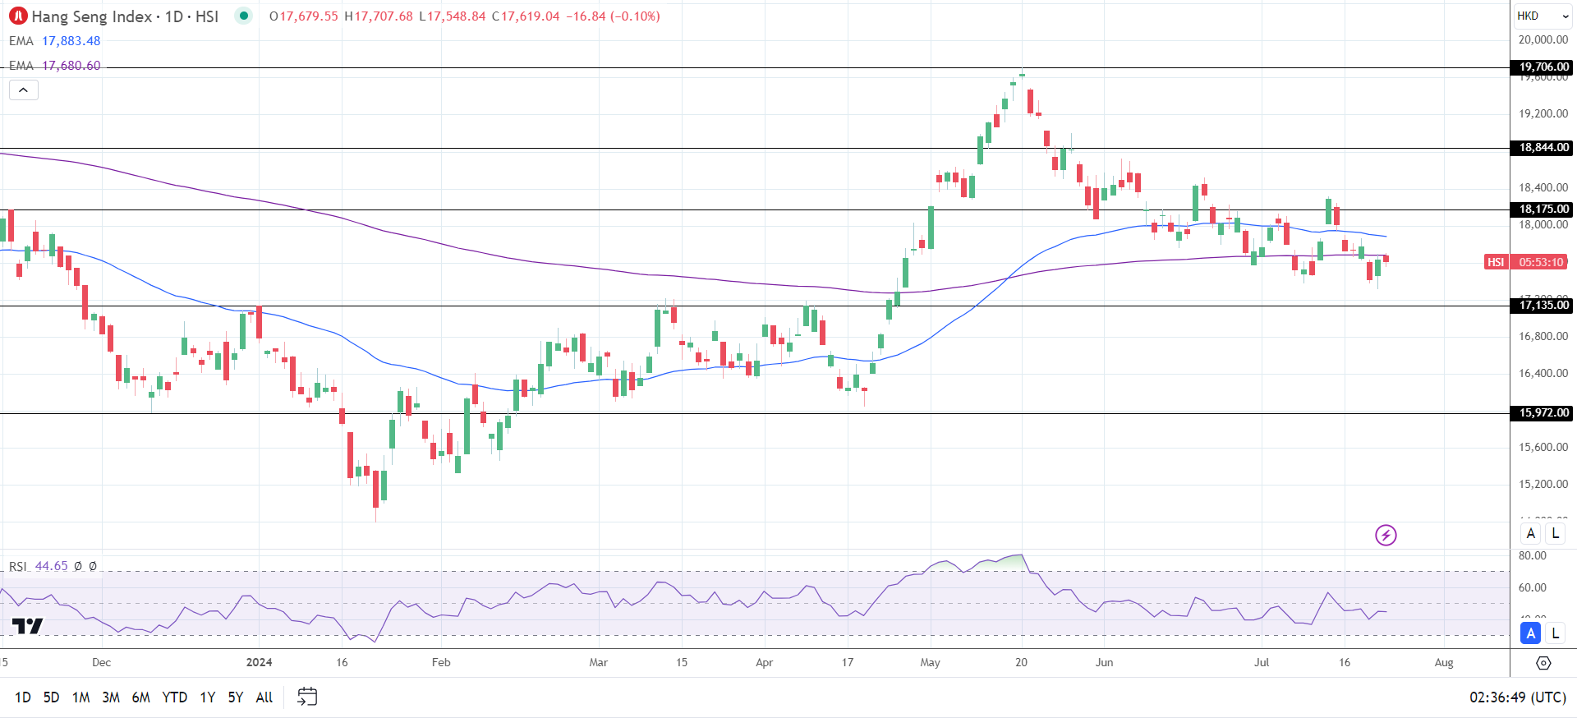Image resolution: width=1577 pixels, height=718 pixels.
Task: Click the 20,000.00 price axis label
Action: click(x=1543, y=39)
